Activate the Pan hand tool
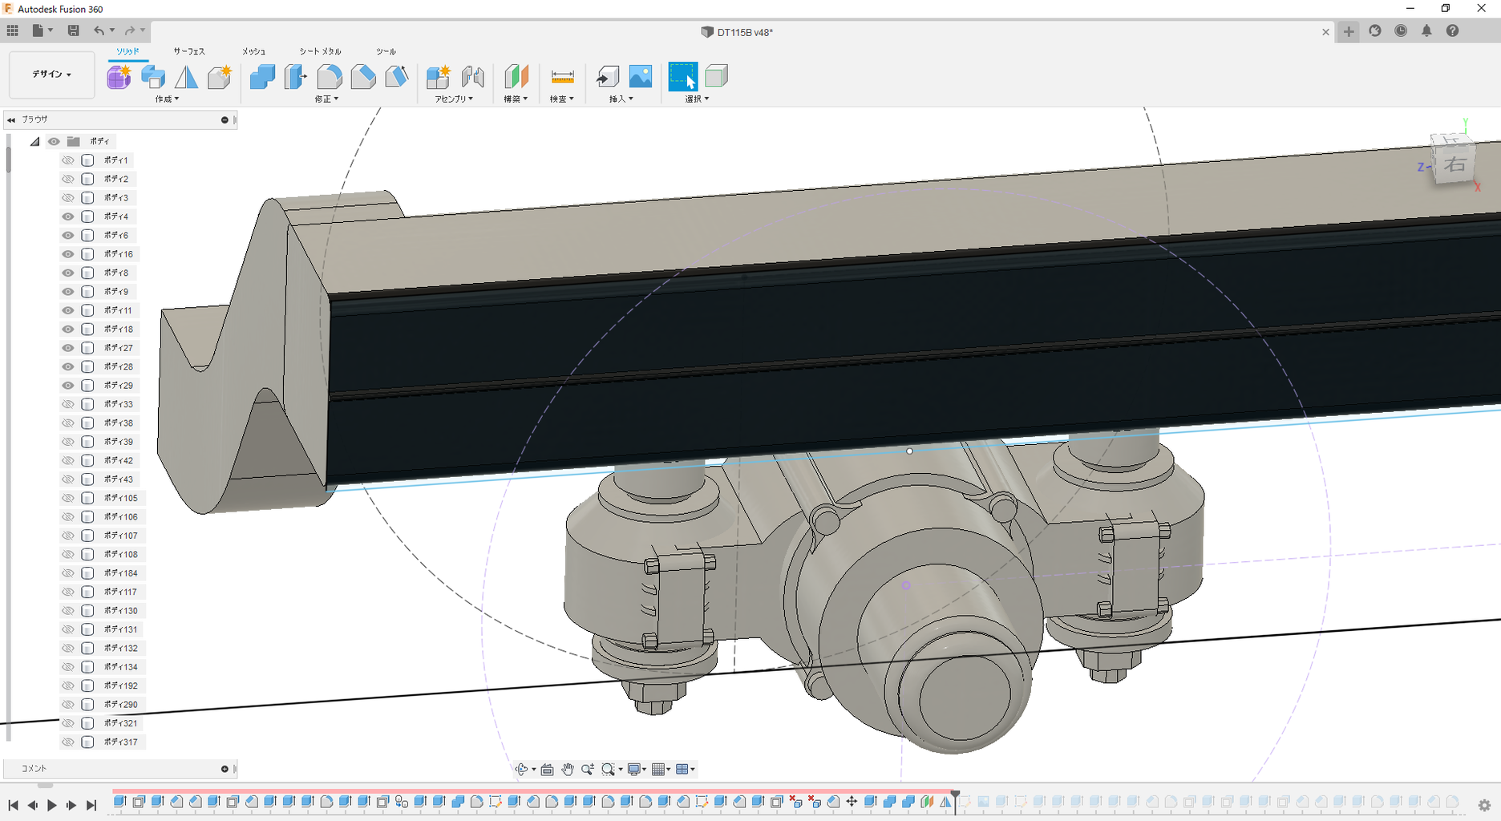Screen dimensions: 1501x821 pos(568,770)
